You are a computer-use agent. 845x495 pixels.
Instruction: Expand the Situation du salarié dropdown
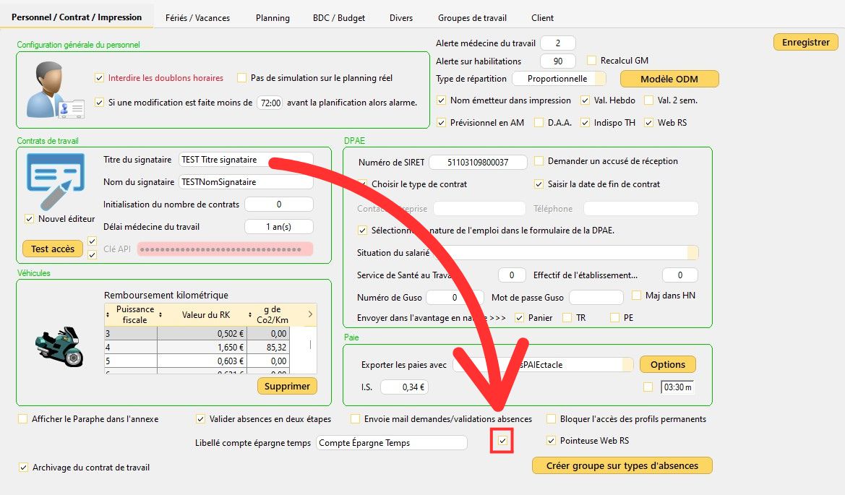click(x=692, y=253)
